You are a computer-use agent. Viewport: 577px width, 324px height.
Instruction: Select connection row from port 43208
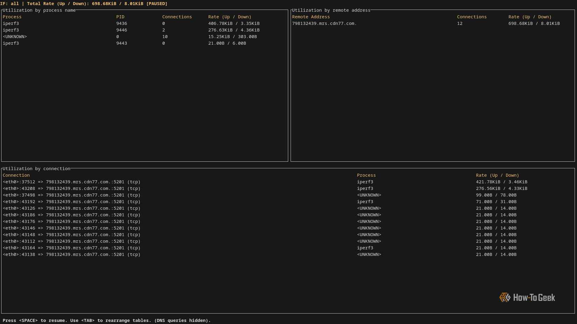point(288,189)
